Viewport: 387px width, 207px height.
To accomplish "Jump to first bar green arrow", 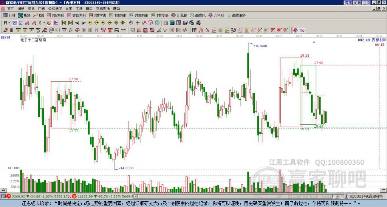I will tap(63, 23).
